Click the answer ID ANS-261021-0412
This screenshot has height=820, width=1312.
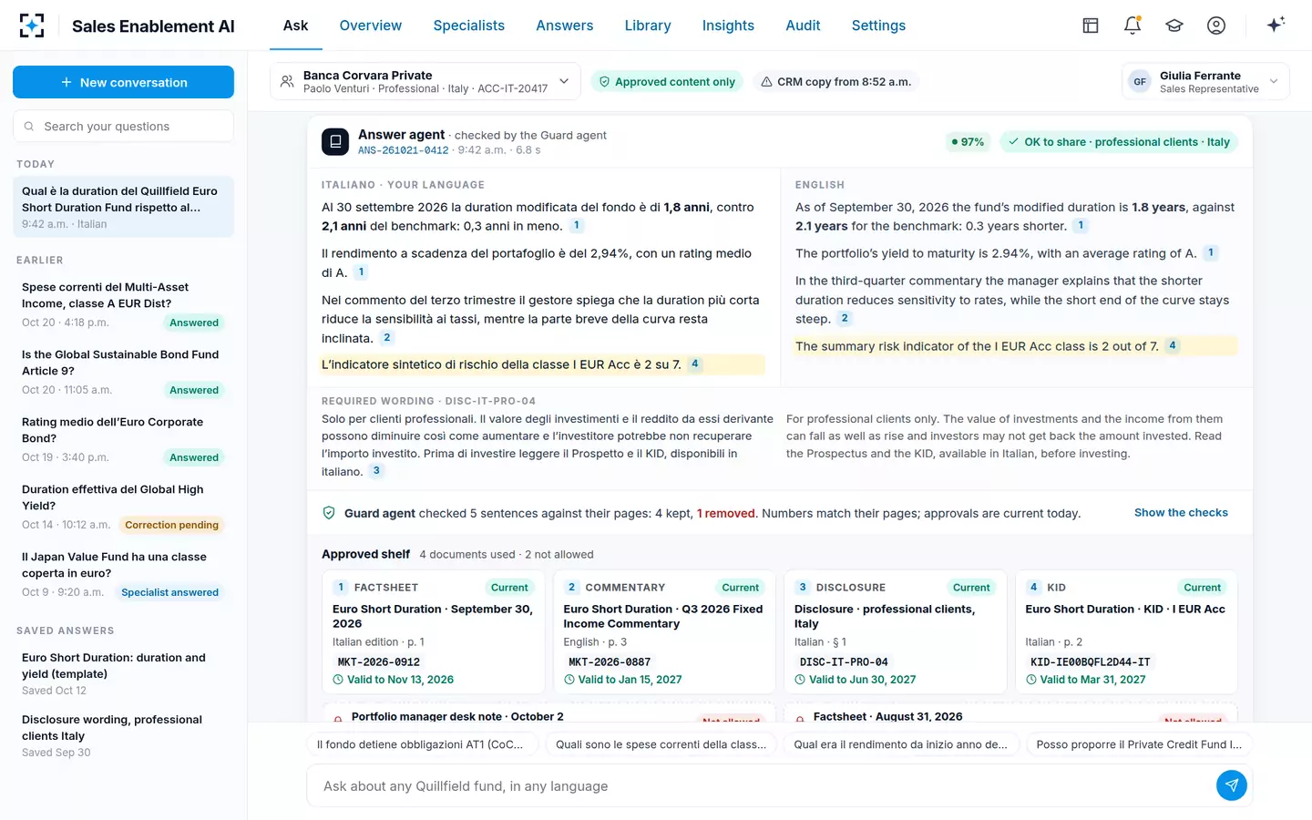click(x=403, y=150)
